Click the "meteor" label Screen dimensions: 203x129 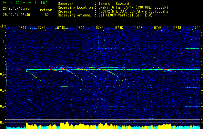click(x=46, y=10)
